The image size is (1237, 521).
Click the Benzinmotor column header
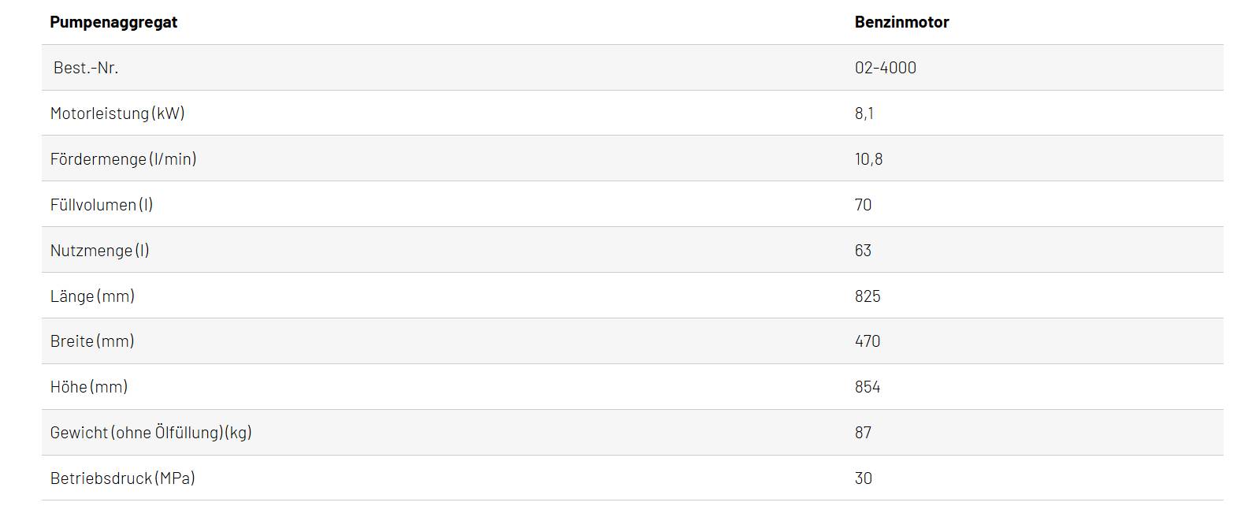(901, 22)
